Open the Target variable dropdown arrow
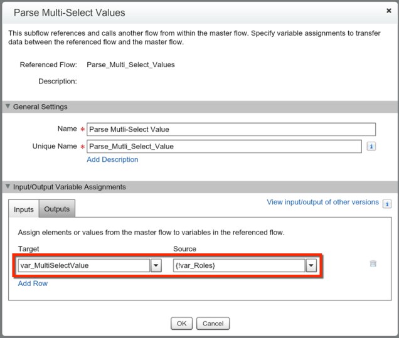The height and width of the screenshot is (338, 399). click(x=156, y=265)
